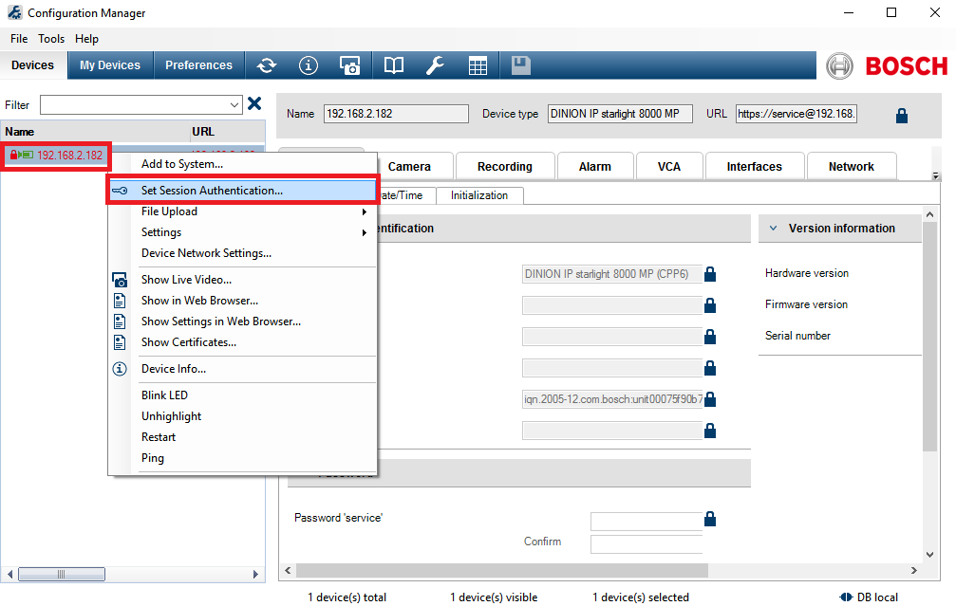
Task: Expand the Settings submenu arrow
Action: 364,232
